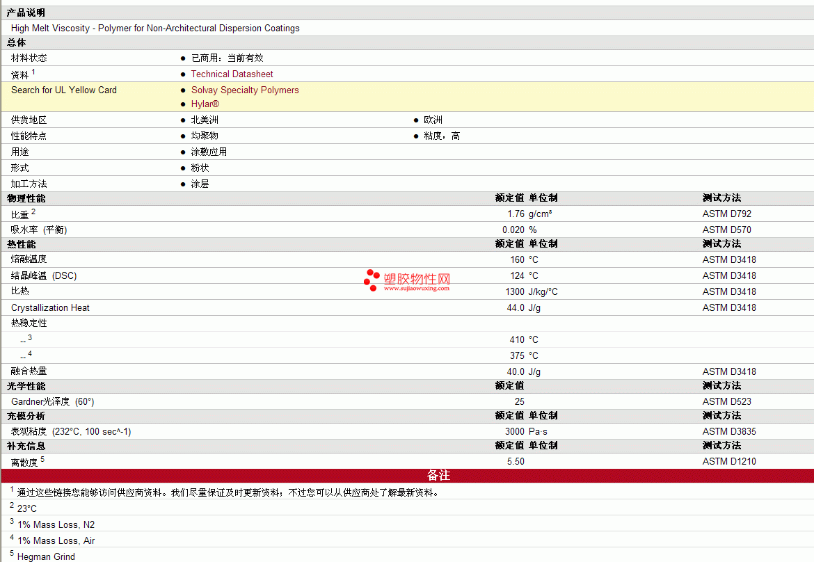
Task: Click the melting temperature value "160"
Action: tap(517, 260)
